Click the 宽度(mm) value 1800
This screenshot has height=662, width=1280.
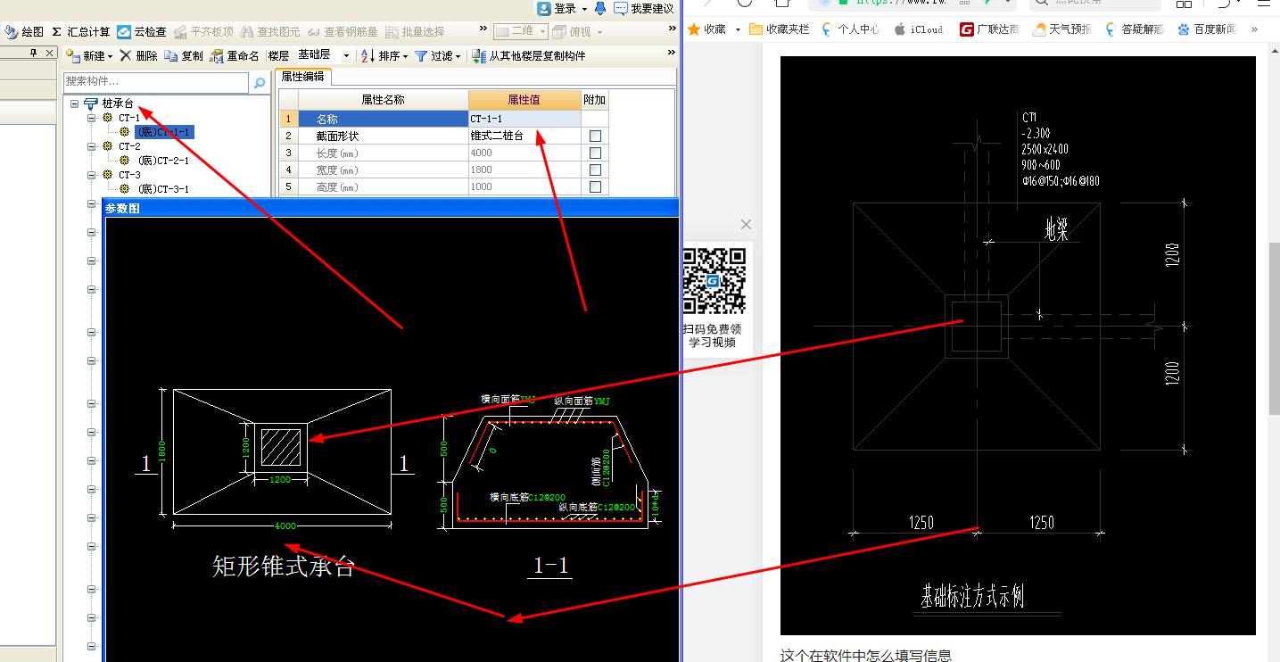(524, 170)
